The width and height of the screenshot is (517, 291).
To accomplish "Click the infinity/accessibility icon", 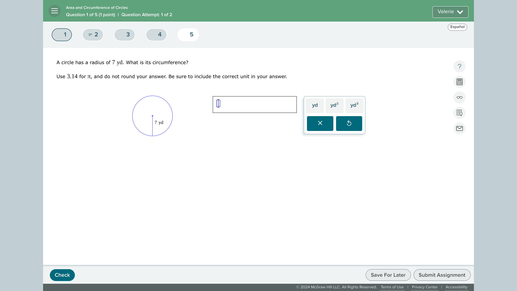I will pos(459,97).
